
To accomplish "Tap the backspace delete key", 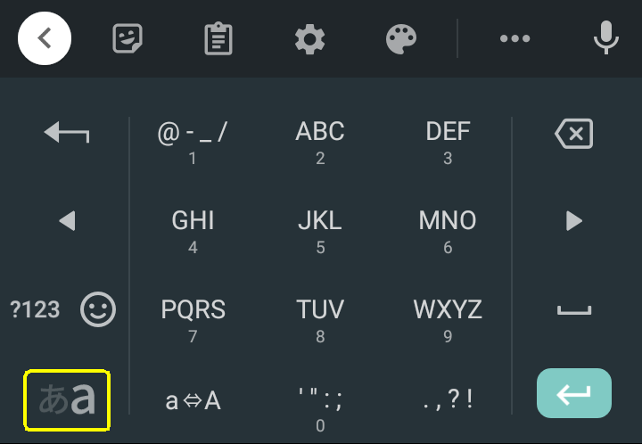I will pos(574,134).
